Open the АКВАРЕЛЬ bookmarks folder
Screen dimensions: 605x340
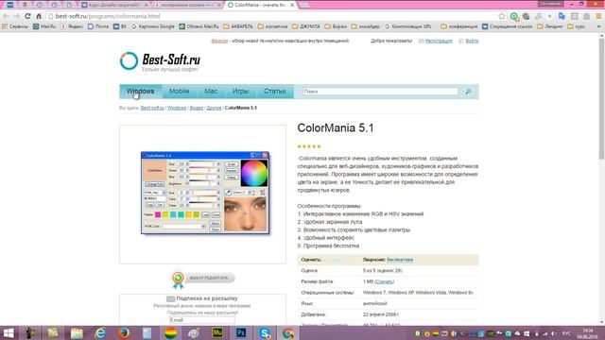coord(238,26)
